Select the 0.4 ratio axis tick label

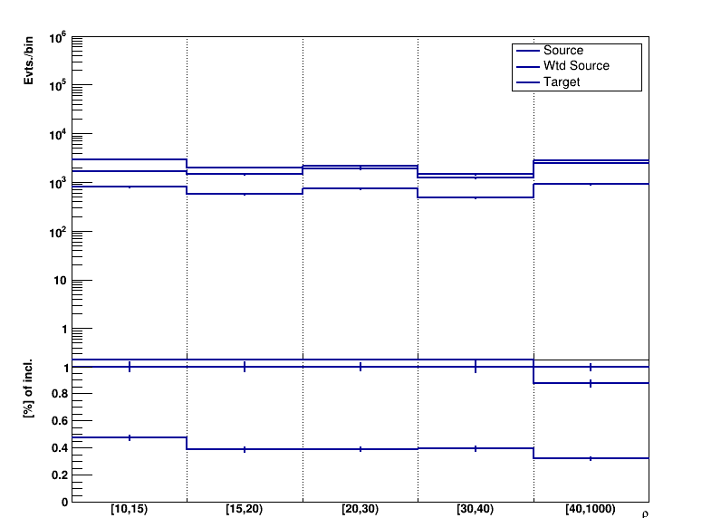click(x=58, y=447)
